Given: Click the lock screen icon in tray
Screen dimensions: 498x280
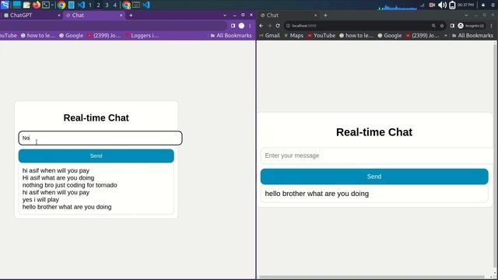Looking at the screenshot, I should 483,5.
